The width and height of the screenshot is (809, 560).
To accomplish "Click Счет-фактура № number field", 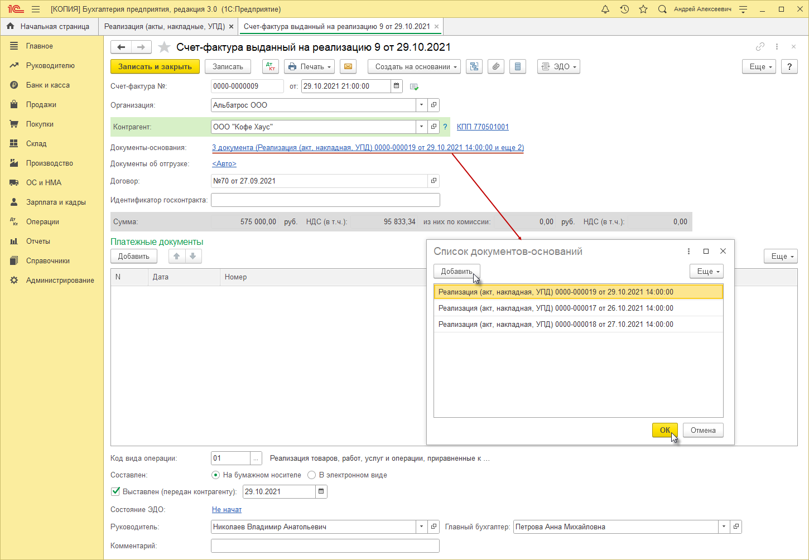I will pos(247,86).
